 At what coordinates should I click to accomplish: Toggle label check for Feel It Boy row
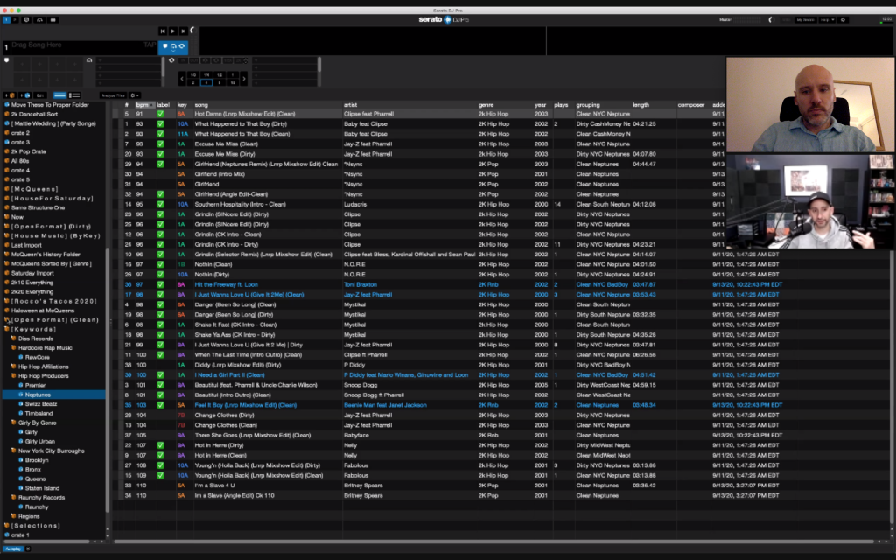(161, 405)
